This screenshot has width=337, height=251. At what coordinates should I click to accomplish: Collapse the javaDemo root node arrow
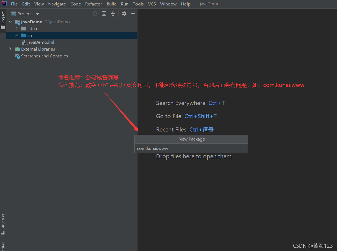tap(10, 22)
